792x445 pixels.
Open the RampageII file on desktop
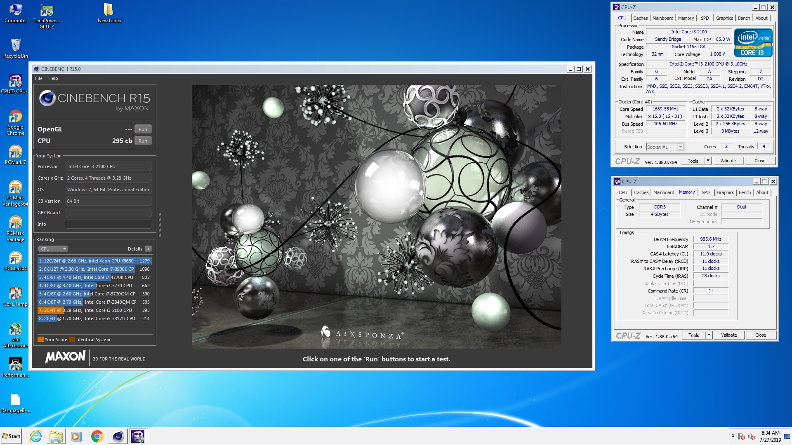(15, 403)
